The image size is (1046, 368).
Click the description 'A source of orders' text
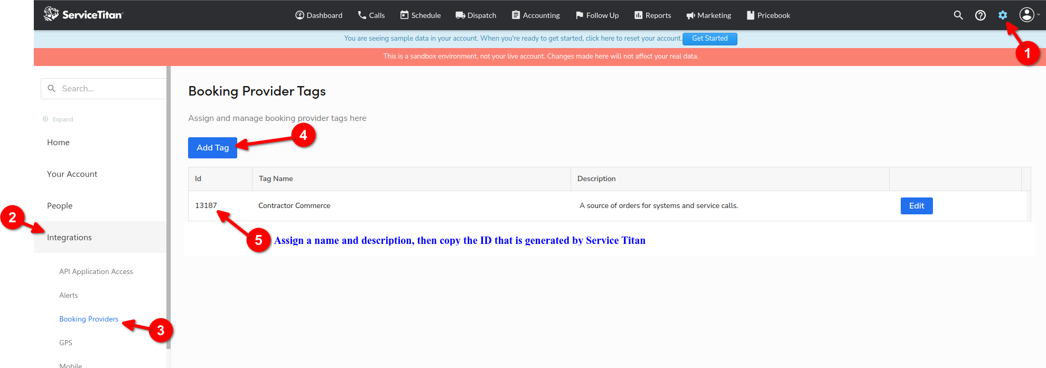(x=659, y=205)
